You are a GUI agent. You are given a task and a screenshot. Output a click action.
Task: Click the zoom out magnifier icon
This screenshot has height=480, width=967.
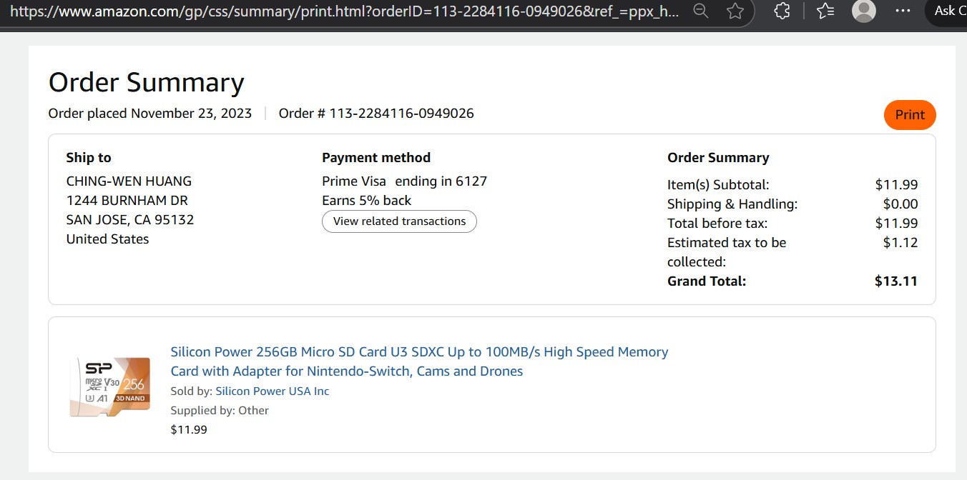[x=701, y=11]
